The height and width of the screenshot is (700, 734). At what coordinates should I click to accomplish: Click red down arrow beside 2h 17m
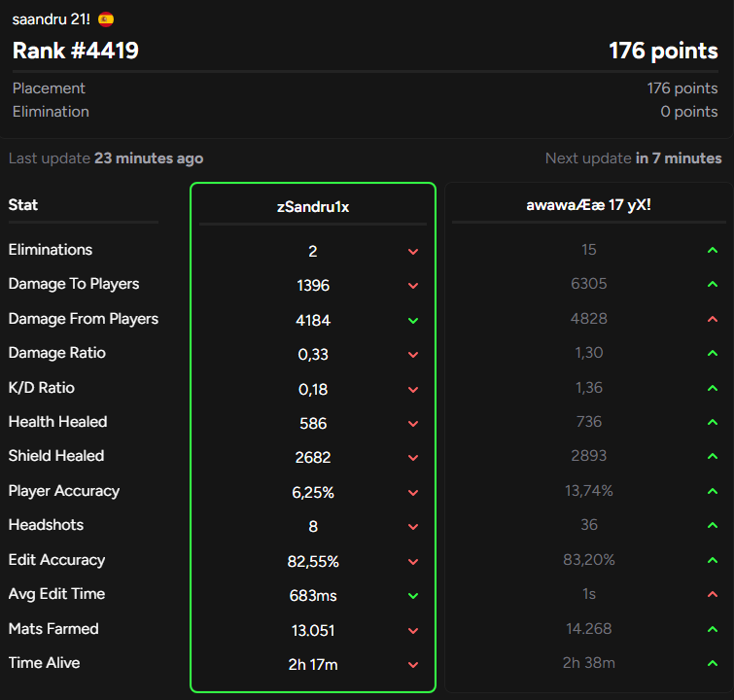click(x=413, y=665)
